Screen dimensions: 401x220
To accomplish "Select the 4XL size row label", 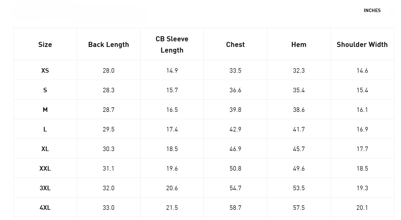I will [x=45, y=208].
